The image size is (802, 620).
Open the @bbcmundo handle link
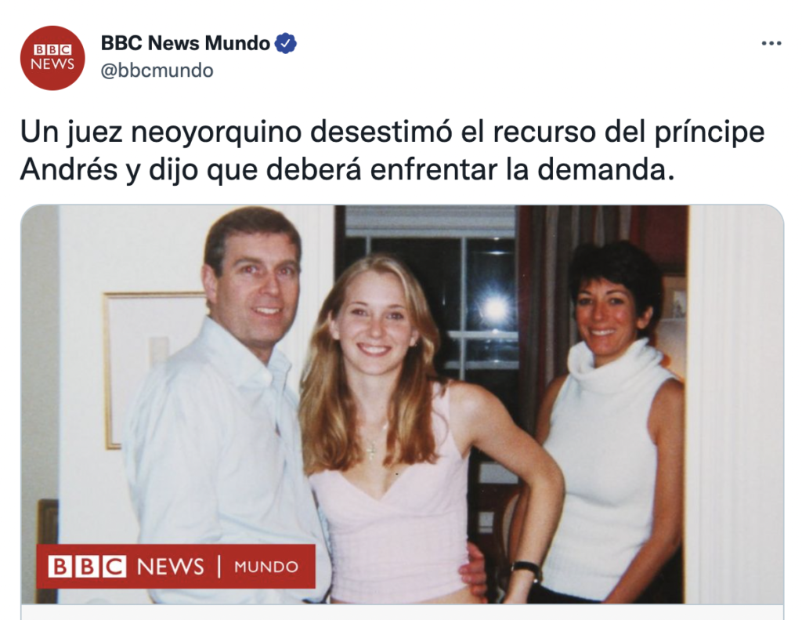[x=157, y=70]
